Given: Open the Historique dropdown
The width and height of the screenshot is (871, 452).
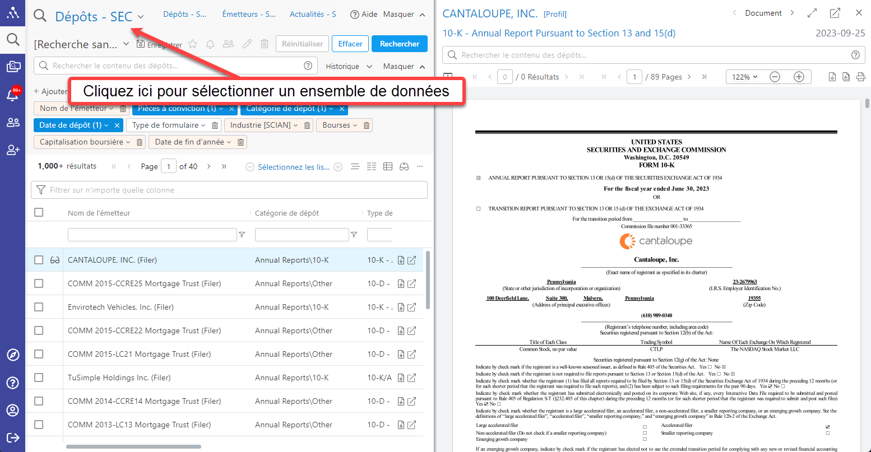Looking at the screenshot, I should 349,66.
